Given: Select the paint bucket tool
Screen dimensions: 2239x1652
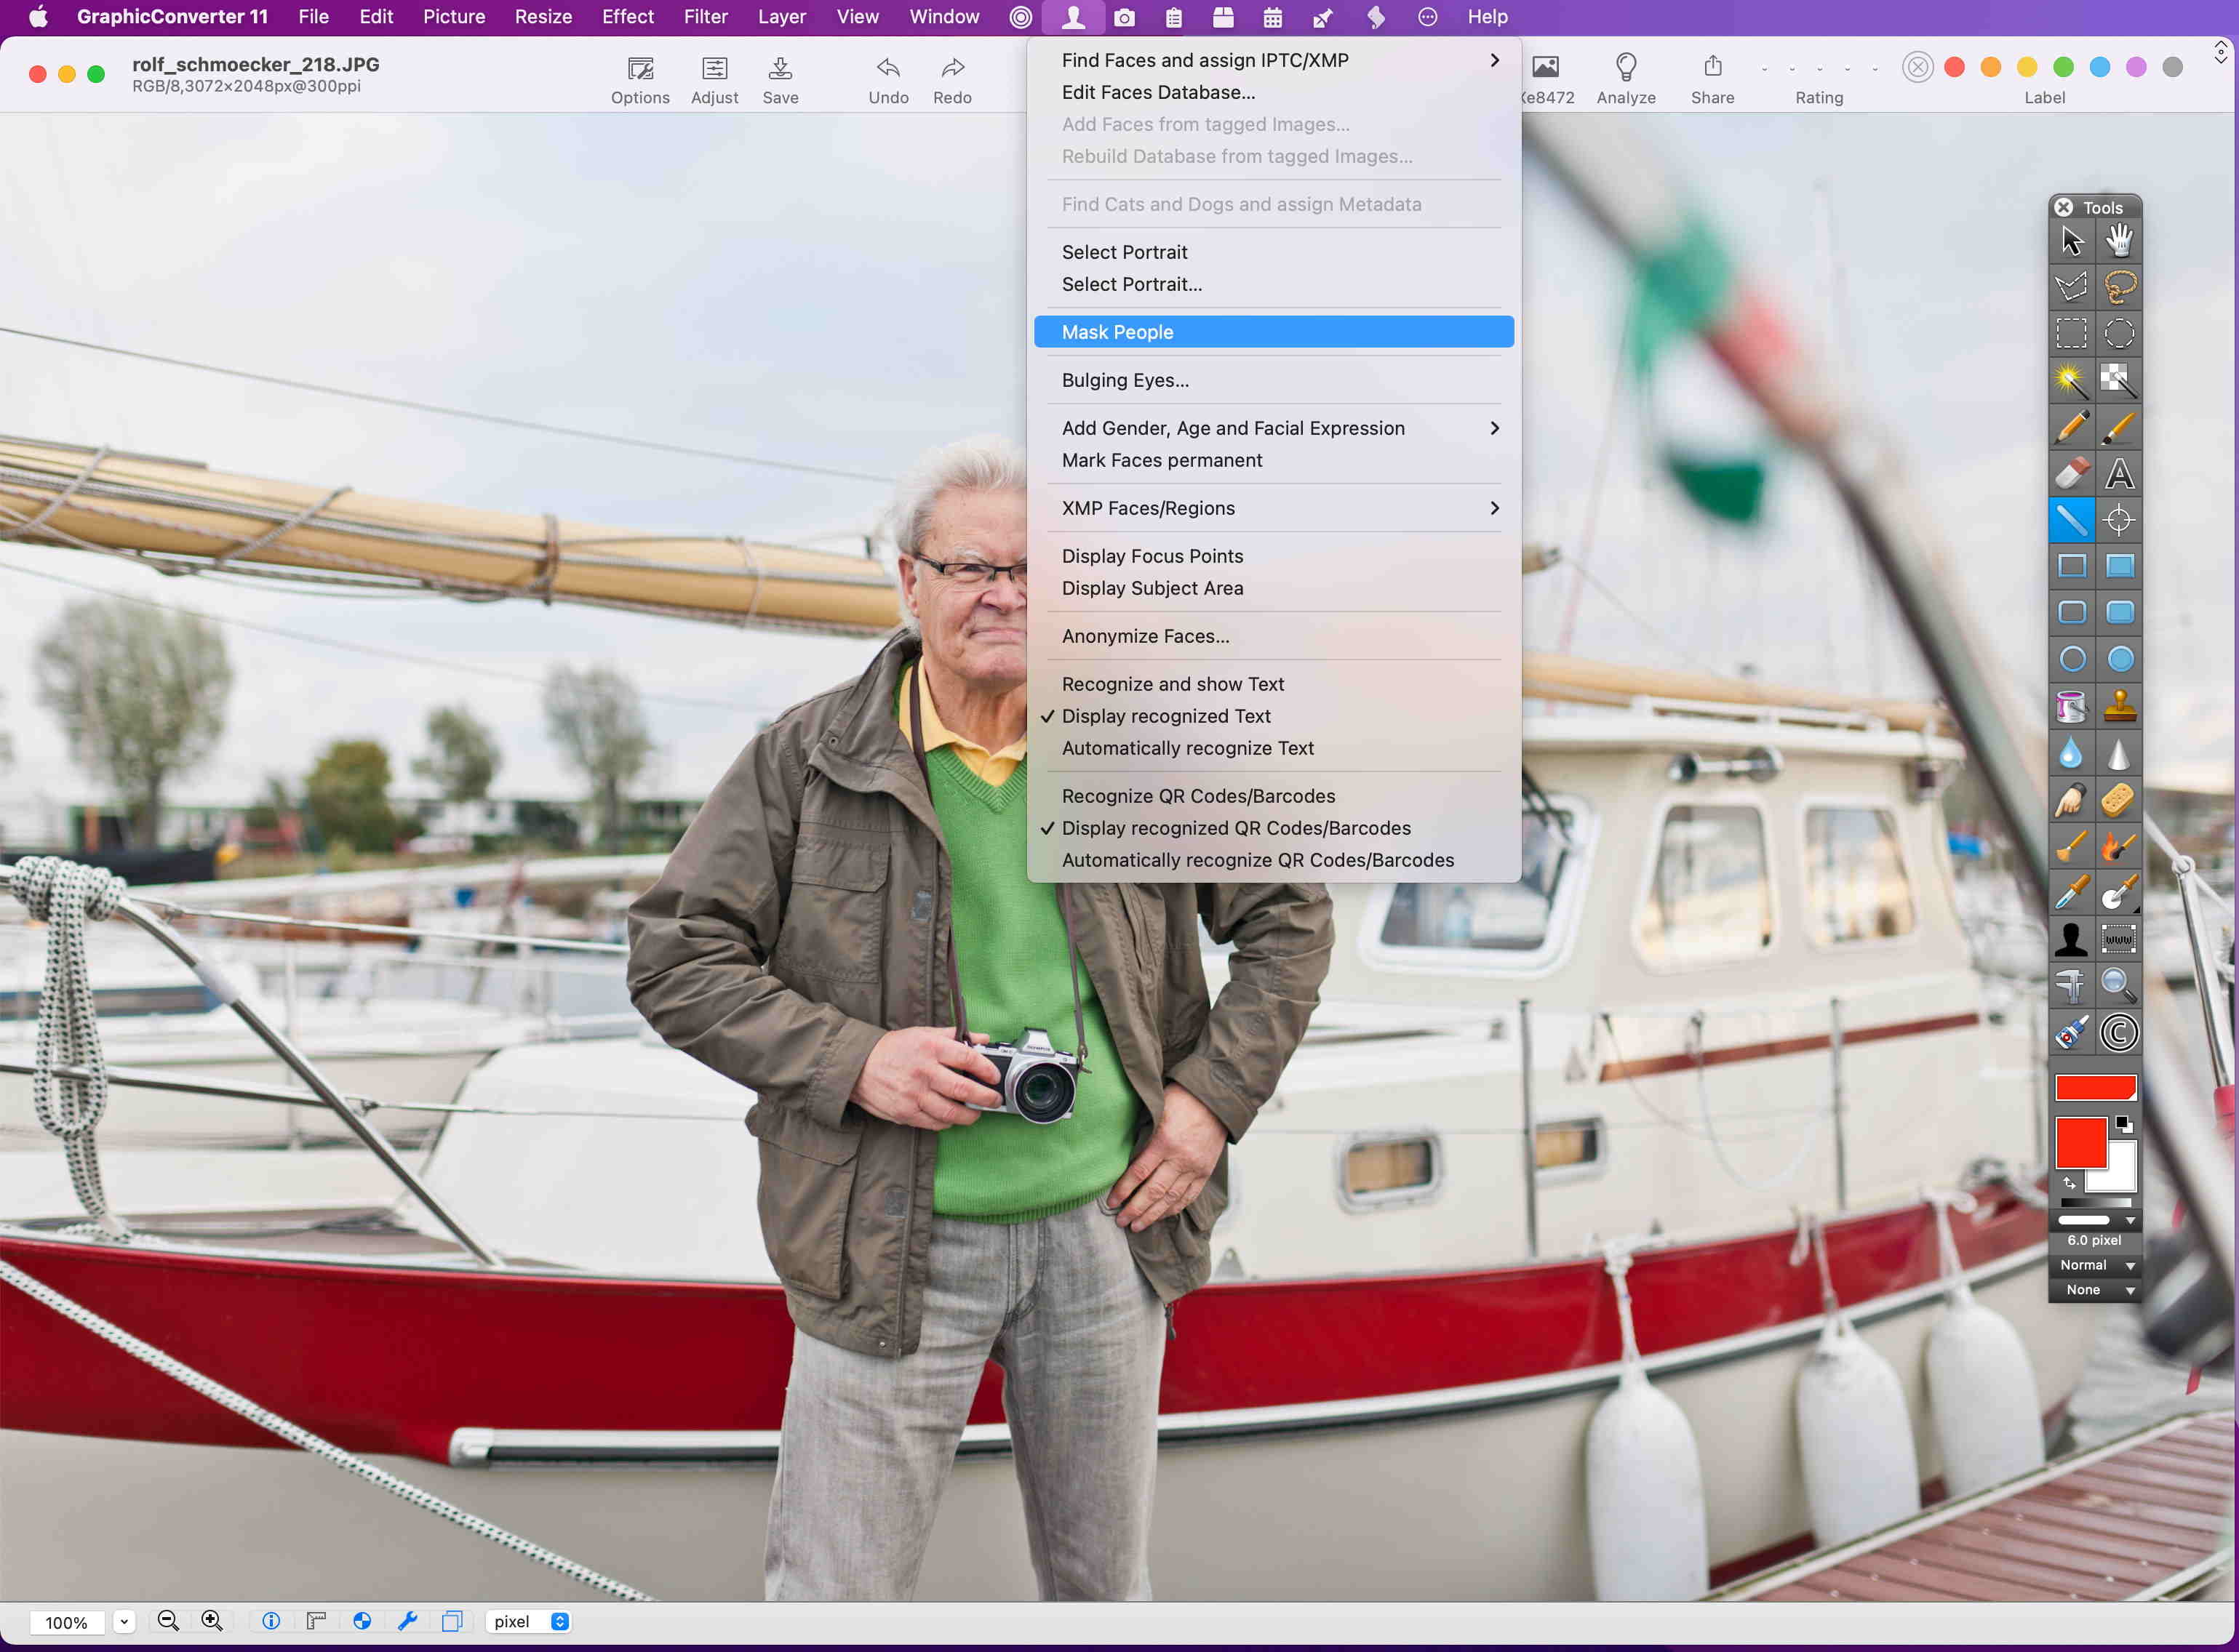Looking at the screenshot, I should [x=2071, y=706].
